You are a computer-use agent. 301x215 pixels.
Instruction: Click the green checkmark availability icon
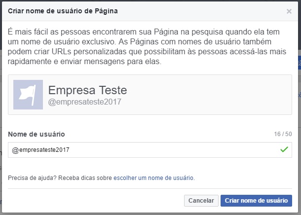(x=283, y=149)
